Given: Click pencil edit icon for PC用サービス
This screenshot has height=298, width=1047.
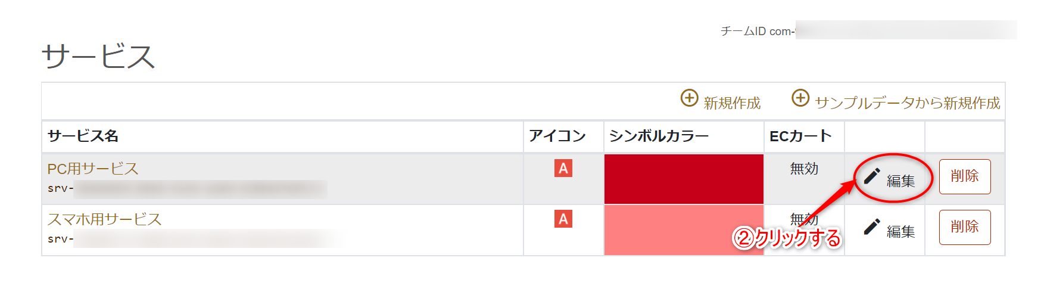Looking at the screenshot, I should coord(872,176).
